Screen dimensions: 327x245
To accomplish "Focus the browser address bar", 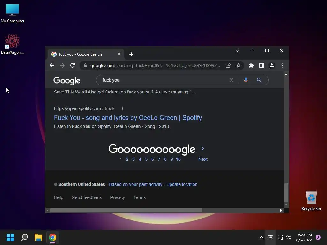I will 155,65.
